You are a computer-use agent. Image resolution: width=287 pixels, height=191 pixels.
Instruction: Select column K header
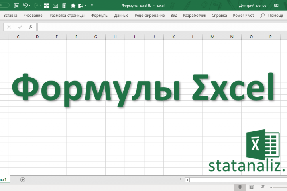tap(173, 37)
